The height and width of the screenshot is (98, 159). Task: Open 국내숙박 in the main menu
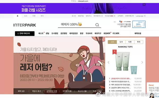tap(89, 33)
